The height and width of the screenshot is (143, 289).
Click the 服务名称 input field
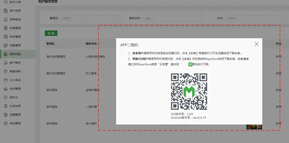tap(173, 18)
